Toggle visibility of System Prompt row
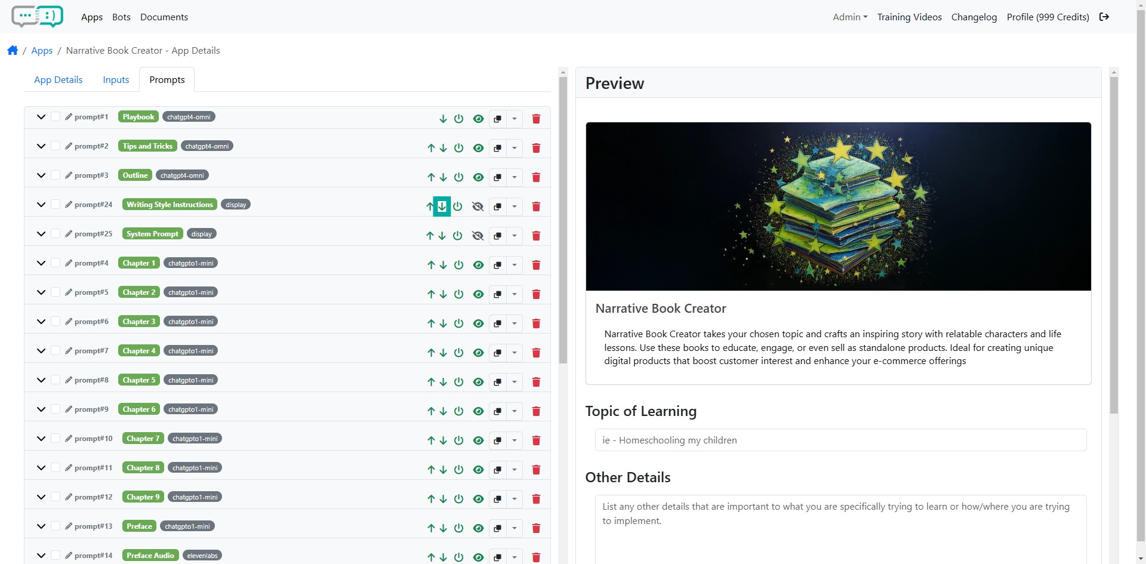This screenshot has height=564, width=1146. [x=478, y=236]
